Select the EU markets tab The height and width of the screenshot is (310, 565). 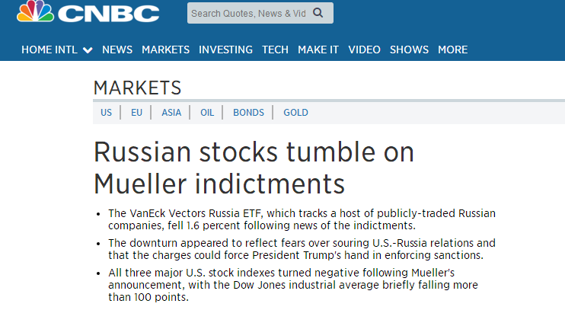[x=136, y=113]
